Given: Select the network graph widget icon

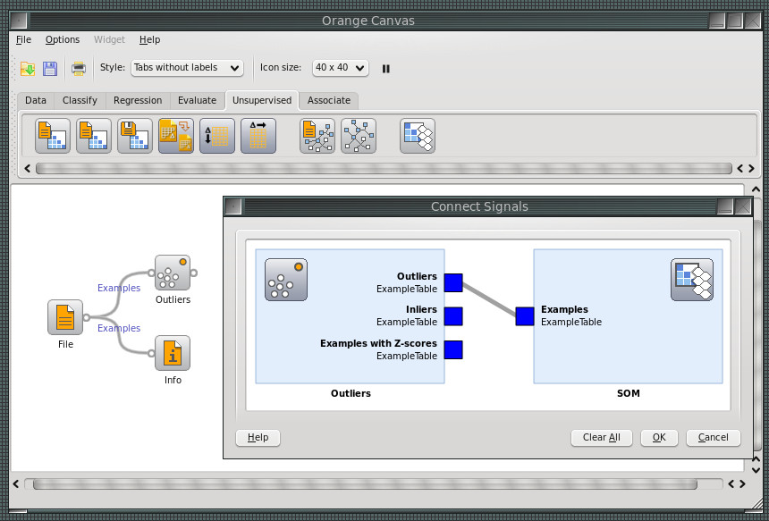Looking at the screenshot, I should 359,136.
